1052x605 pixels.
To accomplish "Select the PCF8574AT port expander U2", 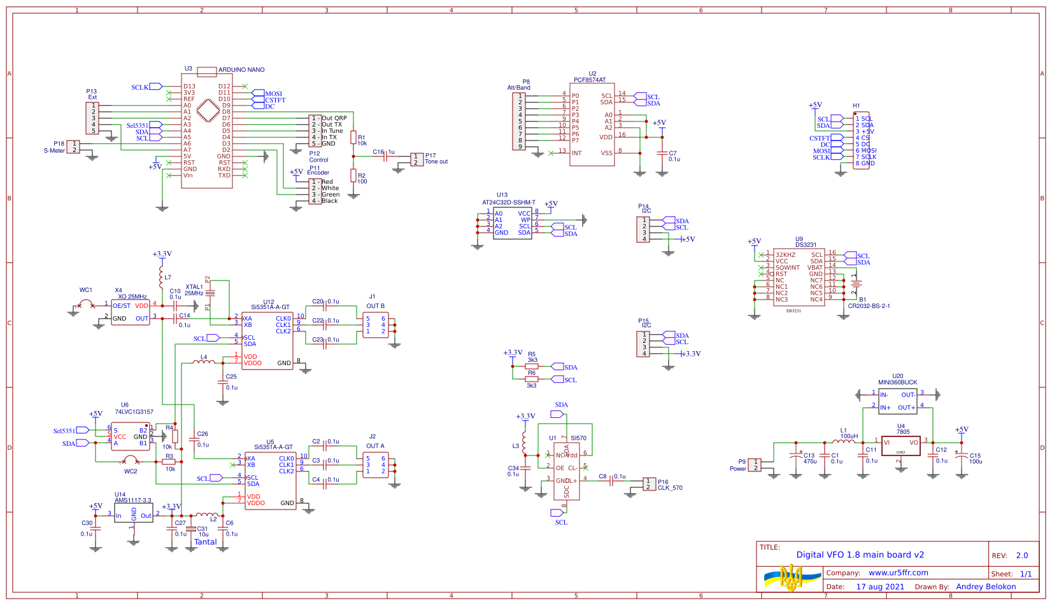I will [x=593, y=124].
